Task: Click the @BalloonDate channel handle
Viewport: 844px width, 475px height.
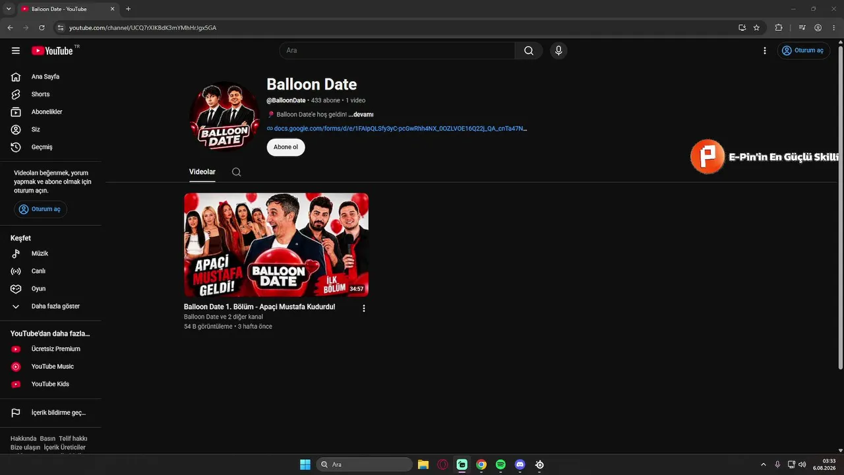Action: (286, 100)
